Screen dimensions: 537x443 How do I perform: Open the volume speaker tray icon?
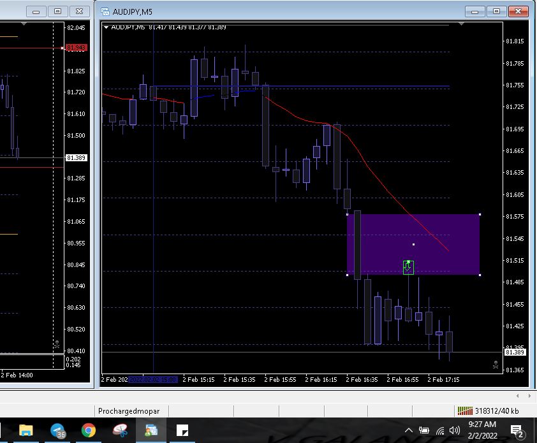[x=455, y=430]
